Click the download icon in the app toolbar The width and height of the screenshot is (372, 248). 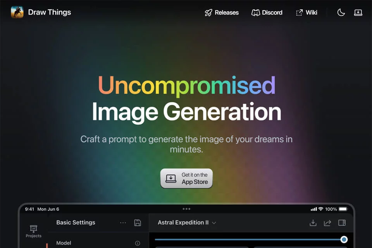coord(313,222)
